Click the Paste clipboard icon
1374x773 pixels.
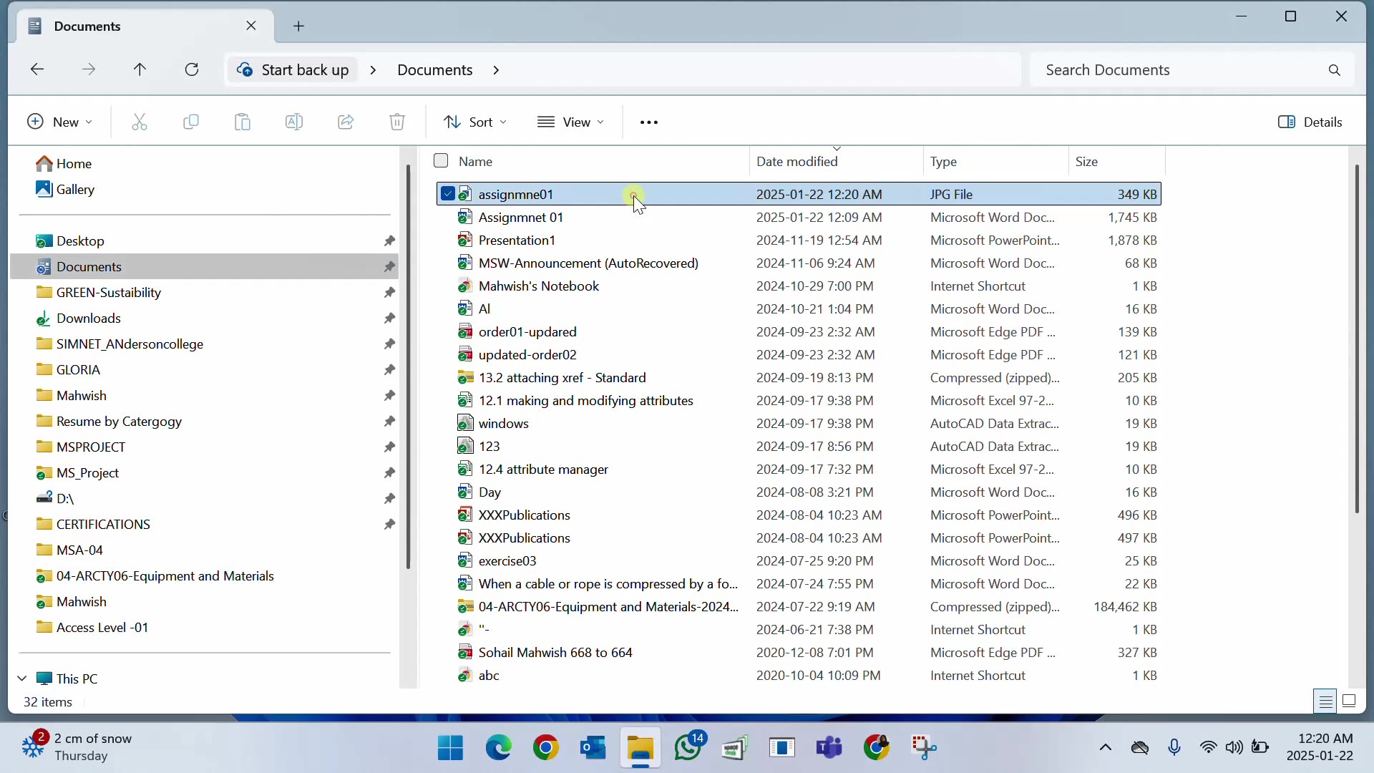point(243,122)
